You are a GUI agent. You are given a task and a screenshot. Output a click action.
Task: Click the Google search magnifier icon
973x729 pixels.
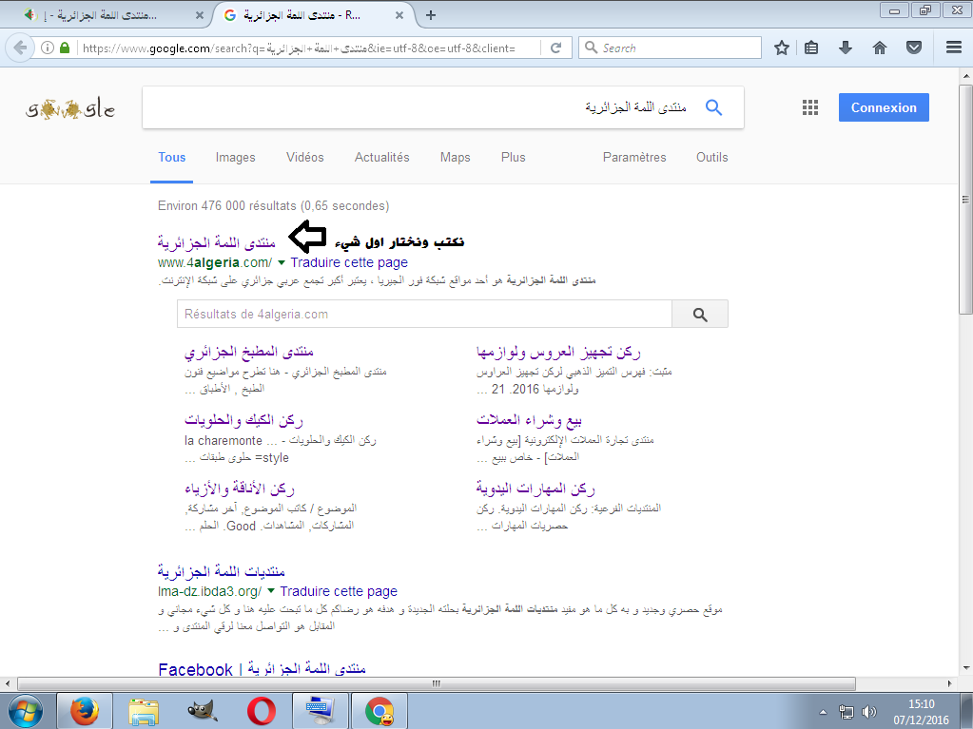pyautogui.click(x=713, y=107)
